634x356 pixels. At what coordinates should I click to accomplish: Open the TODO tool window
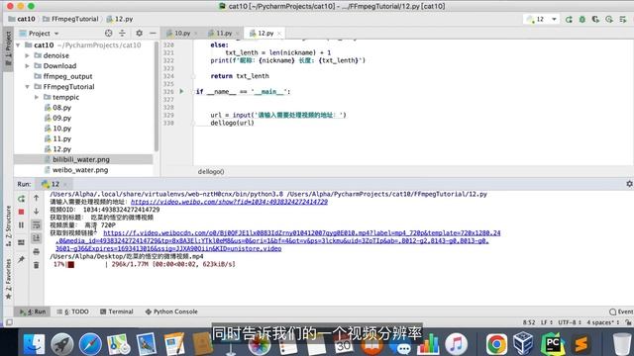tap(72, 311)
